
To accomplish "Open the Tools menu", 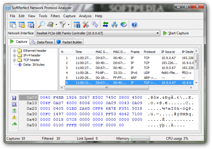I will [43, 16].
